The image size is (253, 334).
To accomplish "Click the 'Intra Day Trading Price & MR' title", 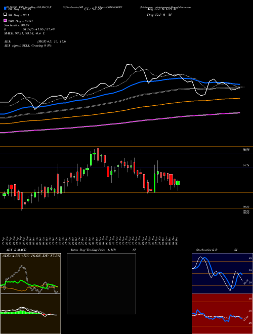I will (x=93, y=250).
